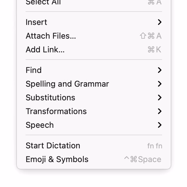The width and height of the screenshot is (187, 187).
Task: Click Start Dictation
Action: click(x=53, y=146)
